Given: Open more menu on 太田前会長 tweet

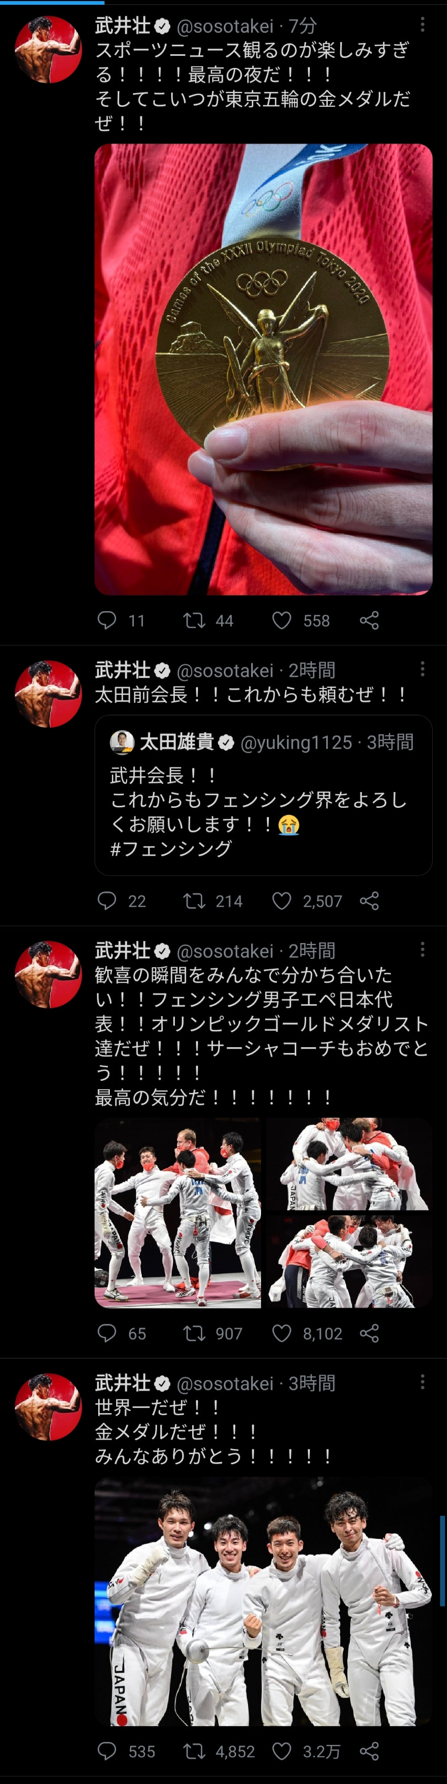Looking at the screenshot, I should [x=422, y=670].
